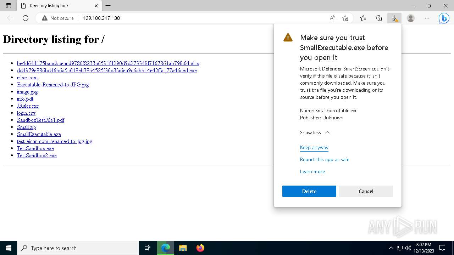Viewport: 454px width, 255px height.
Task: Cancel the SmartScreen warning dialog
Action: point(366,191)
